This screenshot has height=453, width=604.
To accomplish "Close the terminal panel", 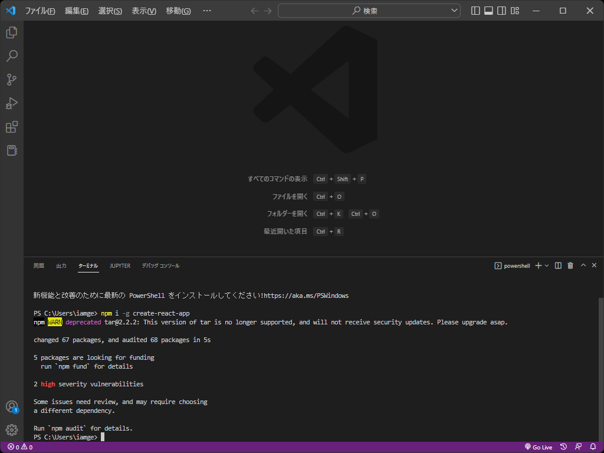I will 594,265.
